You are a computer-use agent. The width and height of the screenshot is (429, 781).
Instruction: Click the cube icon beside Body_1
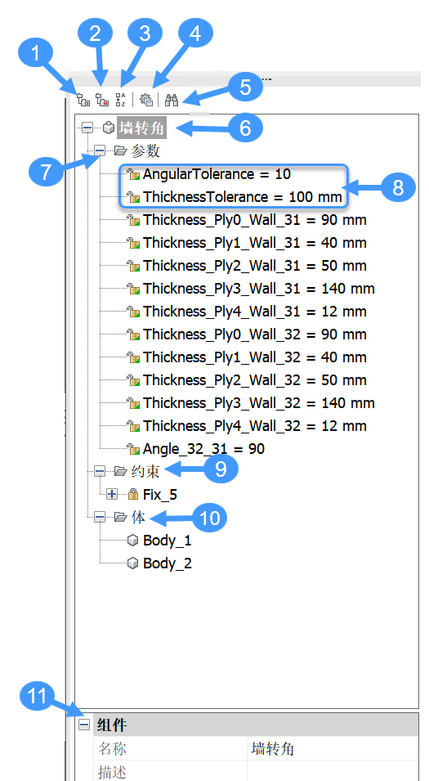(133, 540)
